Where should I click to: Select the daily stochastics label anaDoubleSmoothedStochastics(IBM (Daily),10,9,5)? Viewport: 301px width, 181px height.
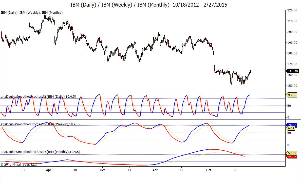39,97
